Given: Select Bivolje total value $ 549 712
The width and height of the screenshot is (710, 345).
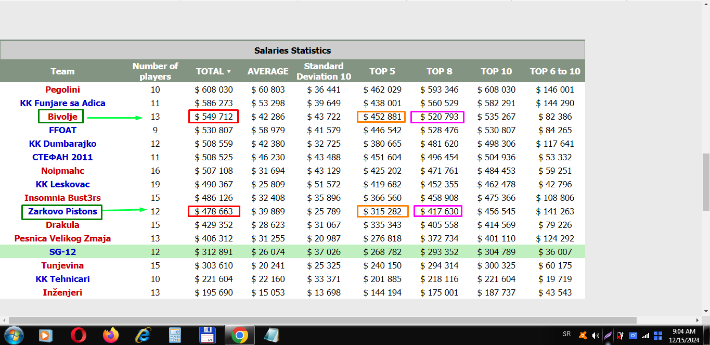Looking at the screenshot, I should (x=214, y=117).
